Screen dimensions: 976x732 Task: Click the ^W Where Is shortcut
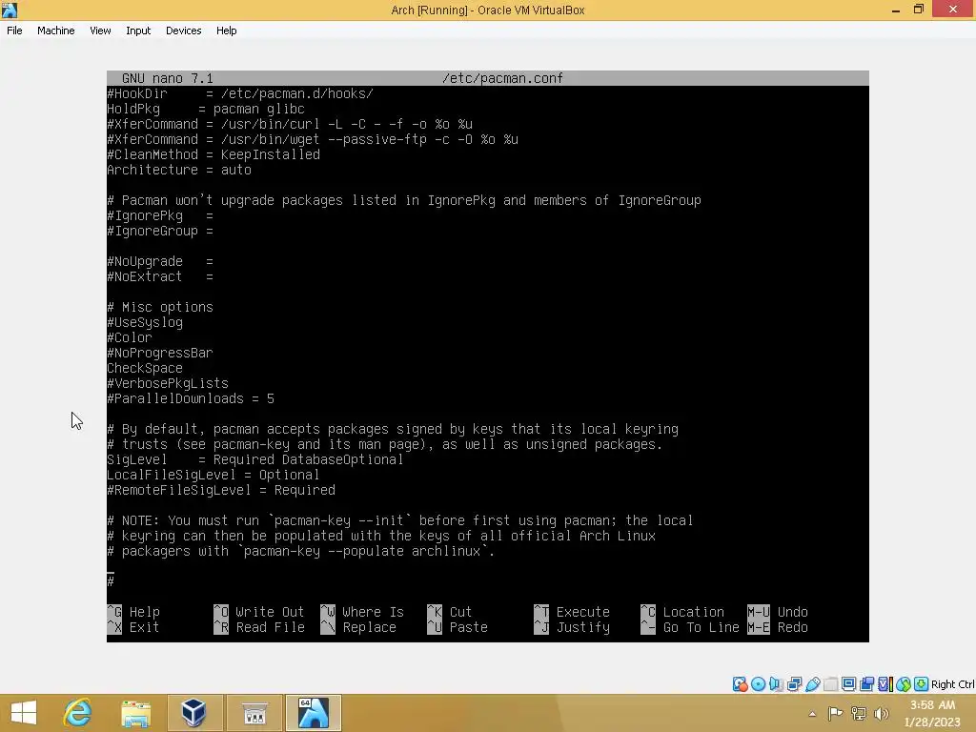point(362,612)
